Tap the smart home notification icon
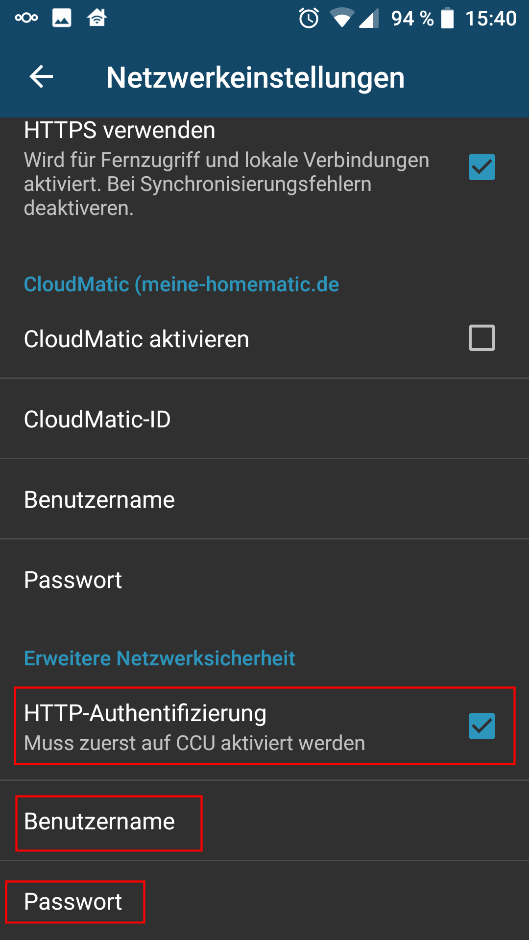 (x=97, y=18)
